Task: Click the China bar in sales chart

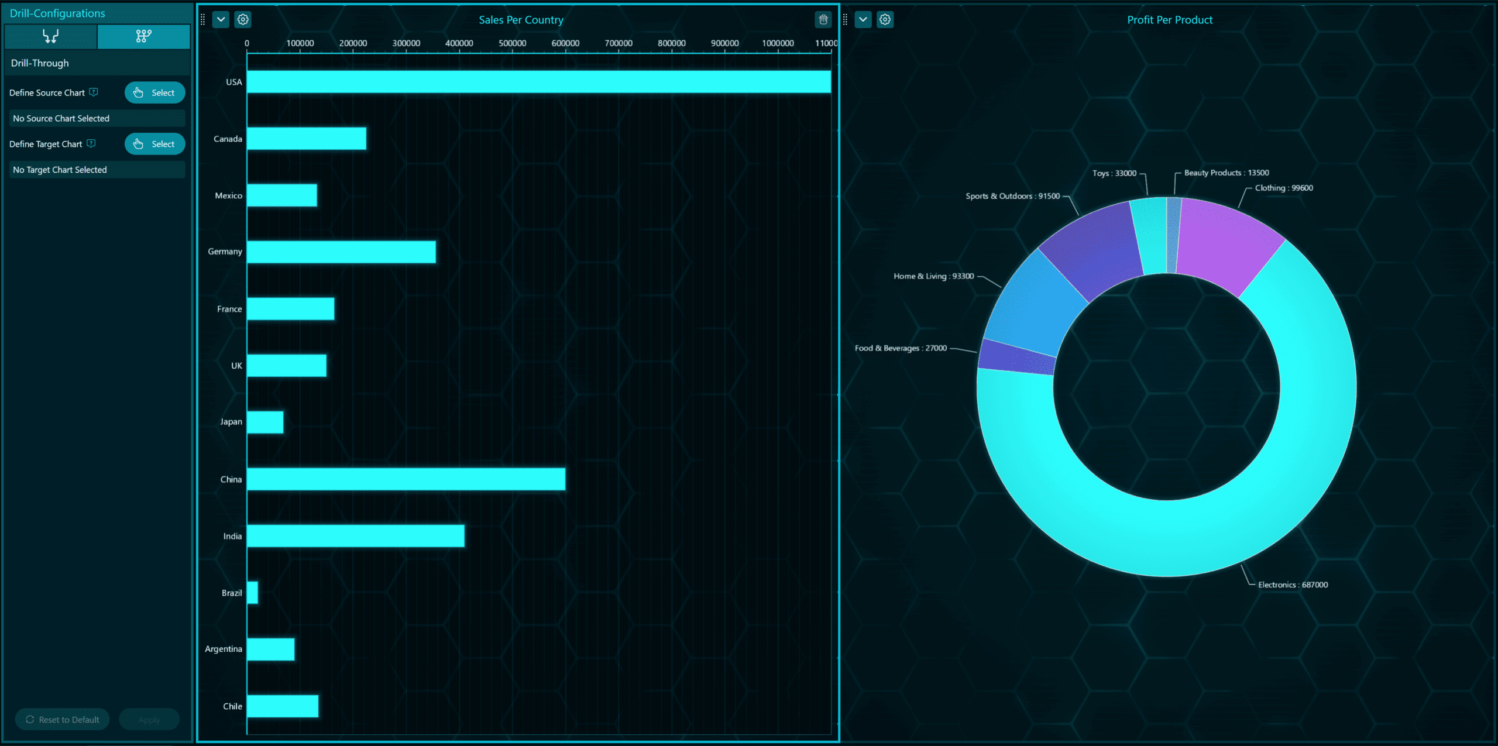Action: [406, 479]
